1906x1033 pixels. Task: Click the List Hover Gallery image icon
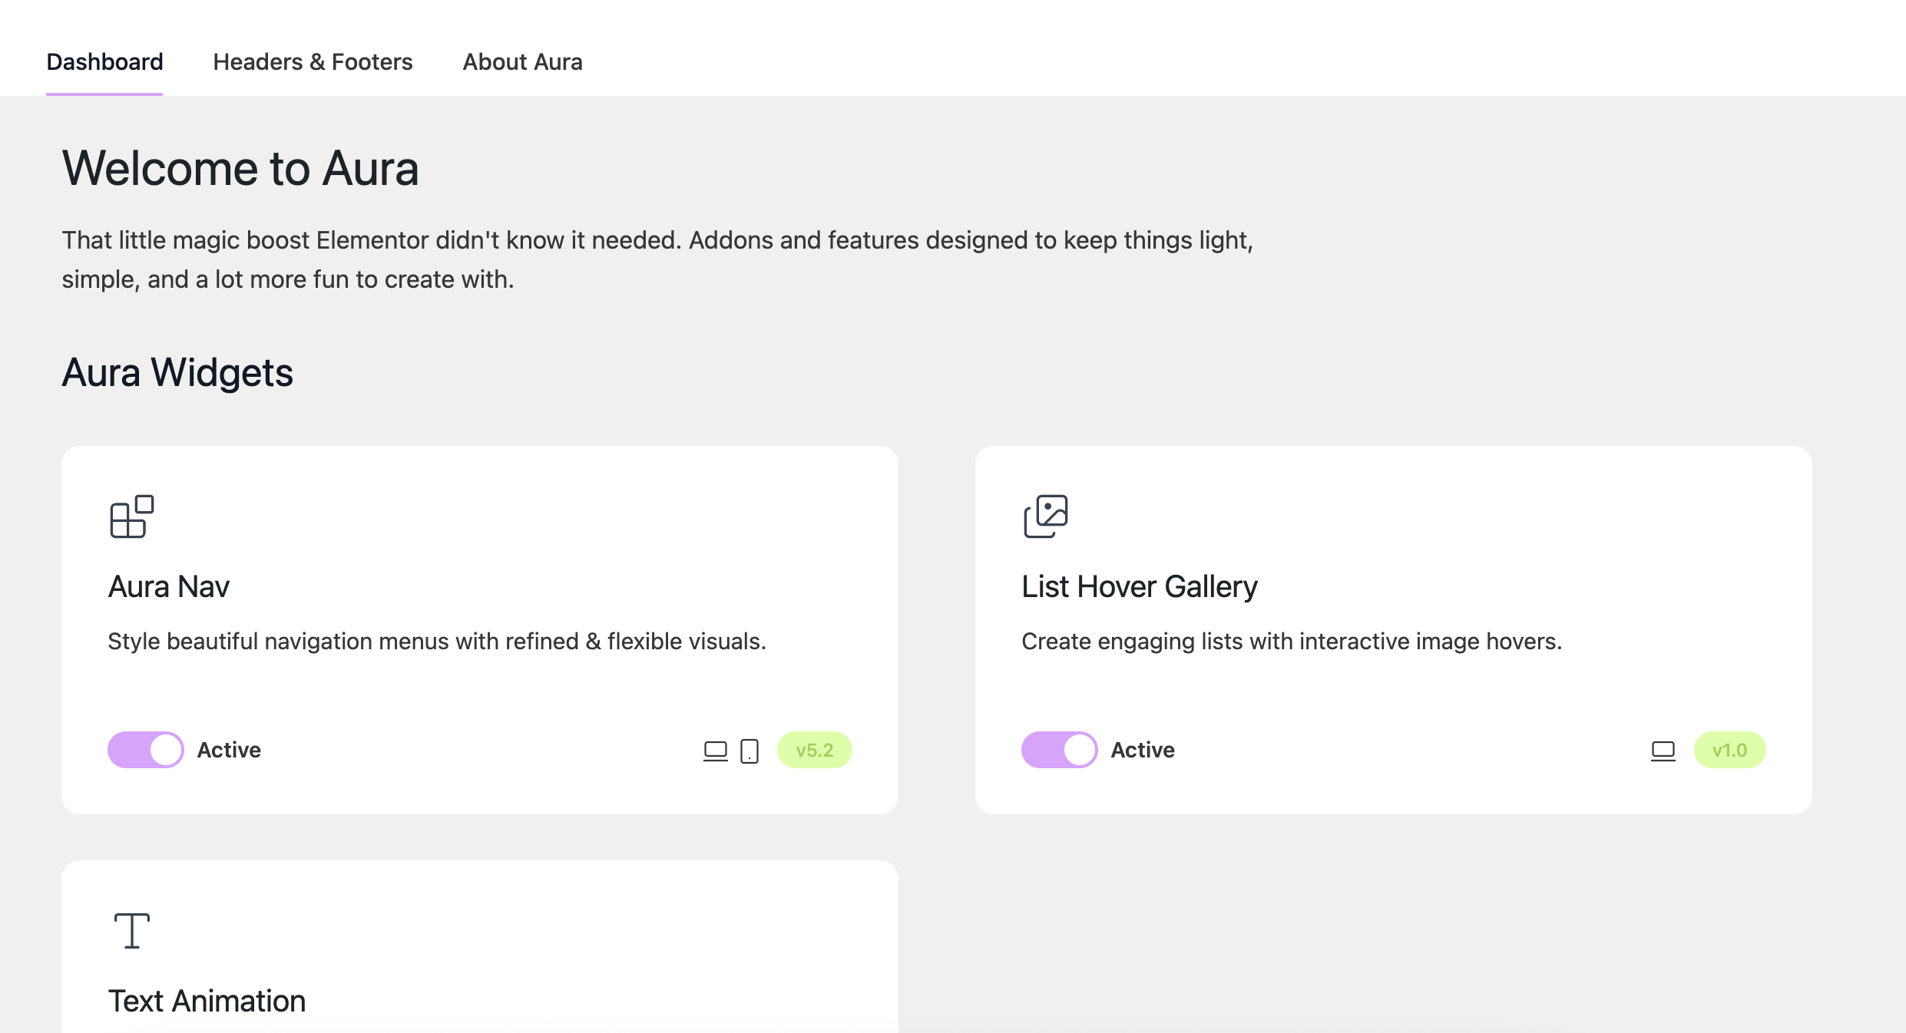[1044, 516]
